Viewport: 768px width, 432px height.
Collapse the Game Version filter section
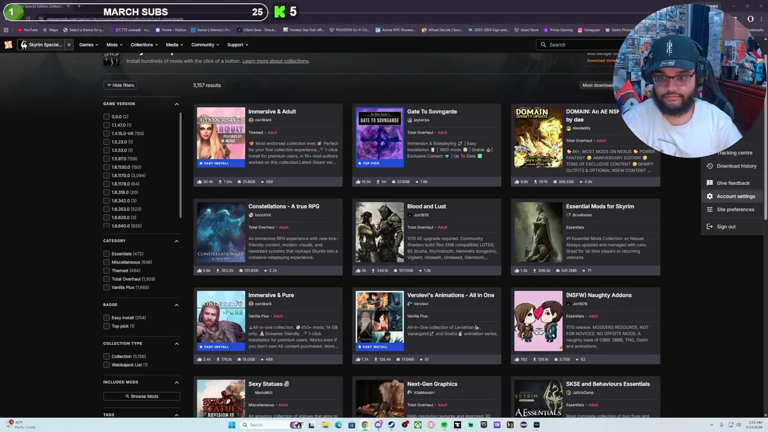coord(176,104)
